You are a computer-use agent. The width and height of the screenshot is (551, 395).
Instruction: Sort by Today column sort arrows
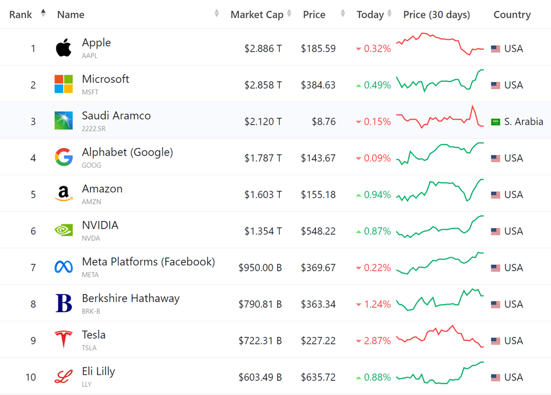click(x=390, y=13)
